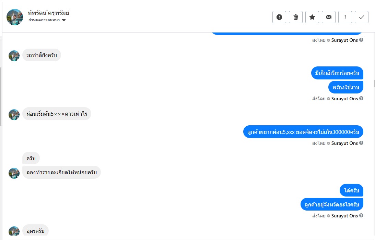Click avatar beside อุดรครับ message

pos(14,231)
